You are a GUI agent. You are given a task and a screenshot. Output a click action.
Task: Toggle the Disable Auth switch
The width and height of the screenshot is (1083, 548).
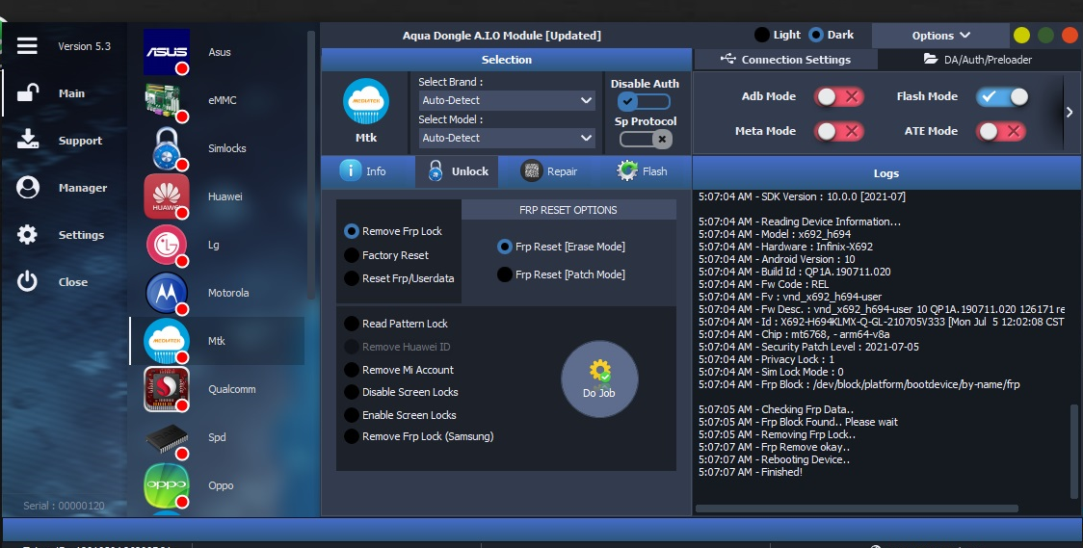coord(644,102)
